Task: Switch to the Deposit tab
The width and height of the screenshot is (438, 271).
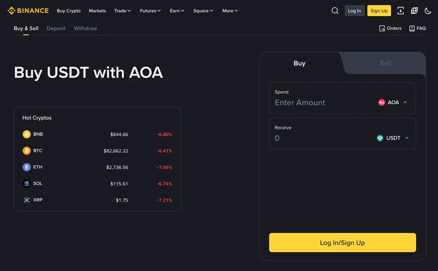Action: 56,28
